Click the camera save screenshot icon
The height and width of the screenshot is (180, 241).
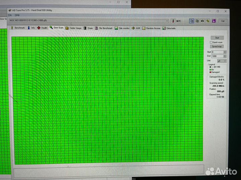click(x=203, y=21)
